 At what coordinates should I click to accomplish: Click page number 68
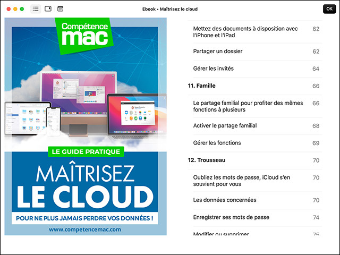(316, 126)
